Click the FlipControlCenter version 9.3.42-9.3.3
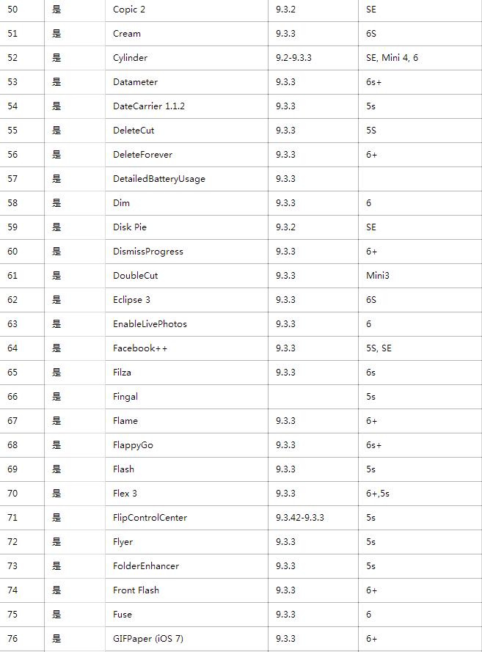The width and height of the screenshot is (482, 652). [300, 518]
